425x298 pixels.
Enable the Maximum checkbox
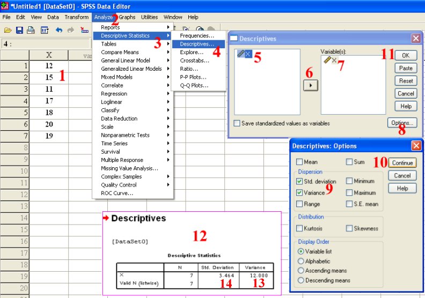pos(349,193)
